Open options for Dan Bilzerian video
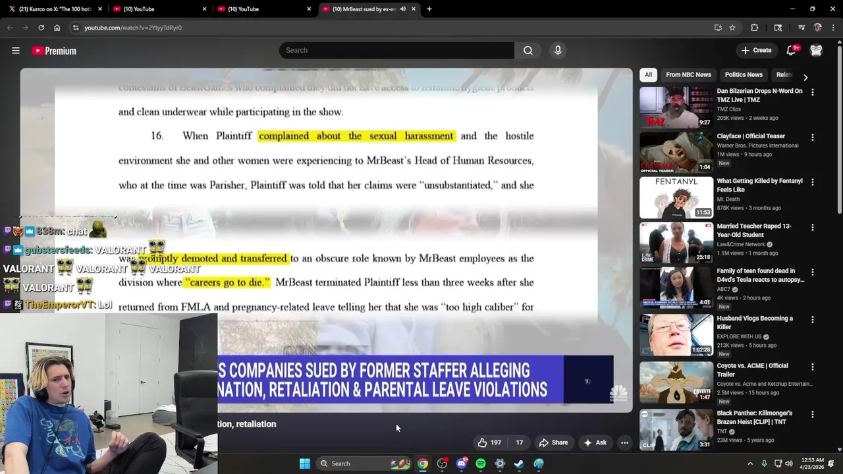Screen dimensions: 843x474 812,93
